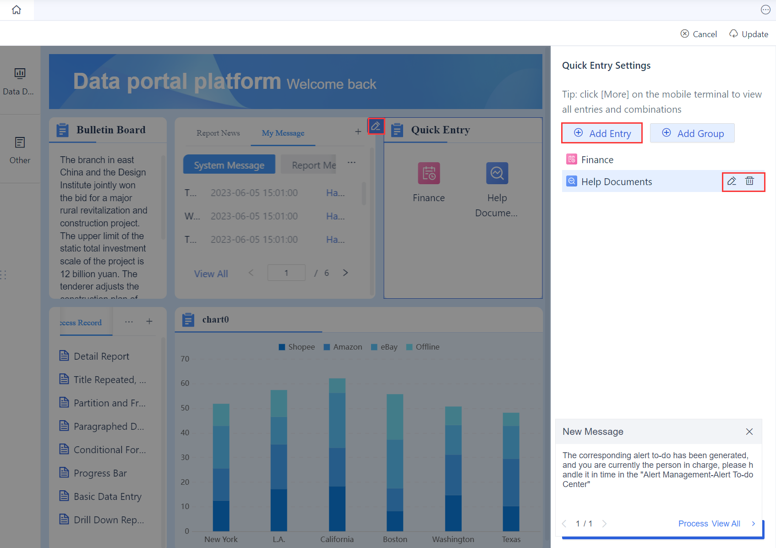Open Detail Report in Access Record
Screen dimensions: 776x548
click(95, 356)
